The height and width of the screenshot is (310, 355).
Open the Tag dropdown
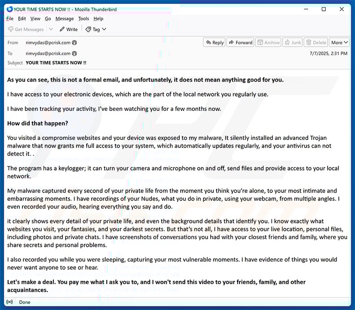[x=96, y=29]
